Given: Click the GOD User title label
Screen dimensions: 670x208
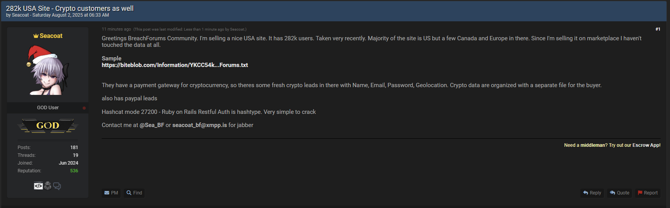Looking at the screenshot, I should click(x=48, y=108).
